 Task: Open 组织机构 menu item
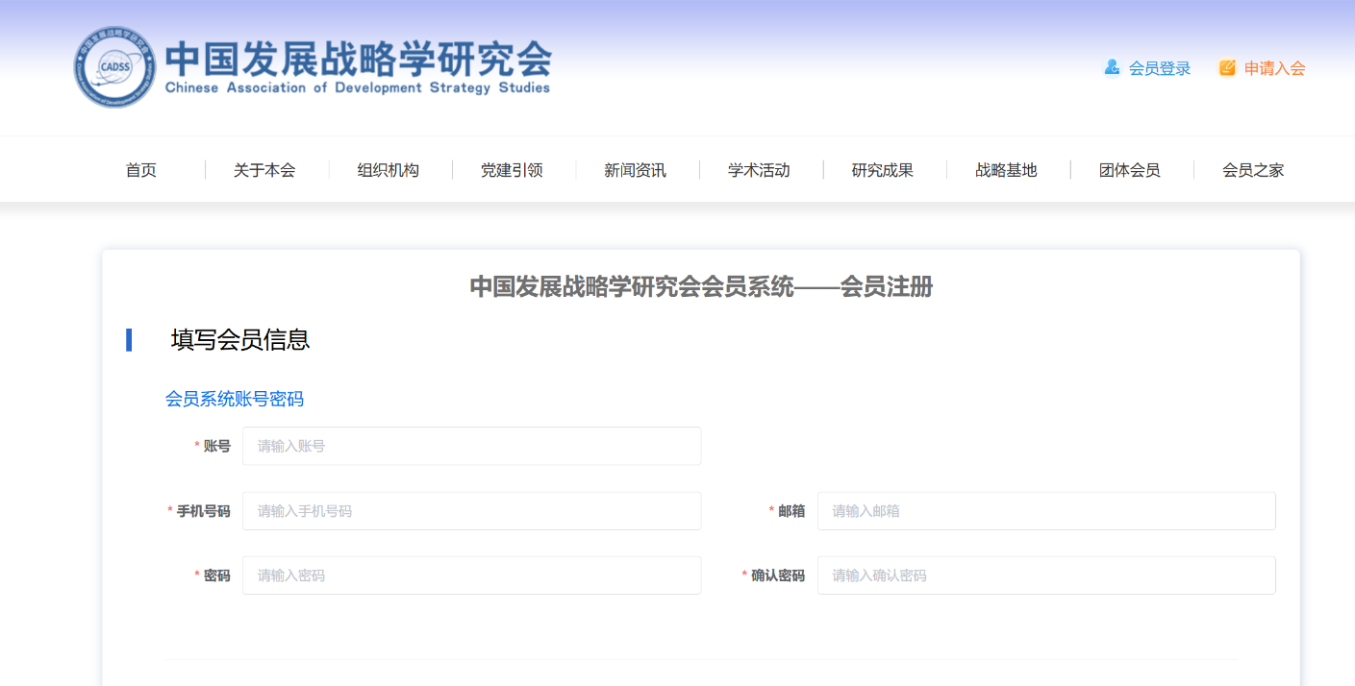click(x=389, y=170)
